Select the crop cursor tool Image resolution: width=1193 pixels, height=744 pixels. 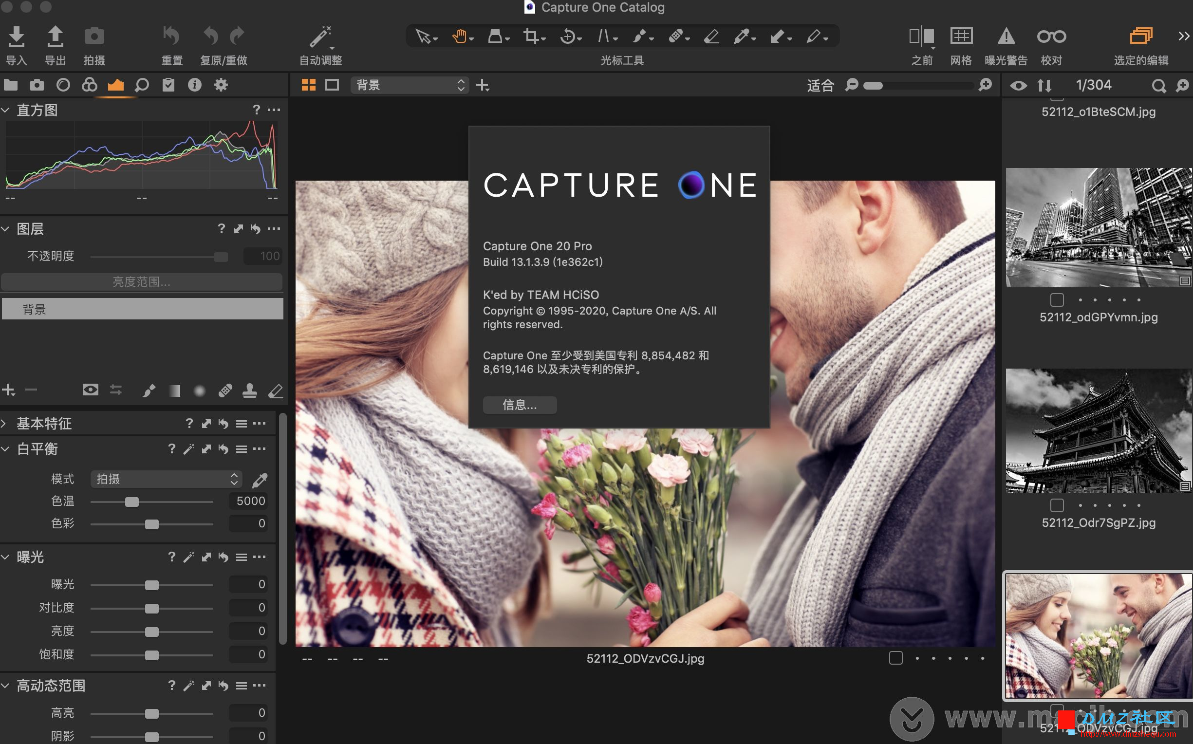531,36
